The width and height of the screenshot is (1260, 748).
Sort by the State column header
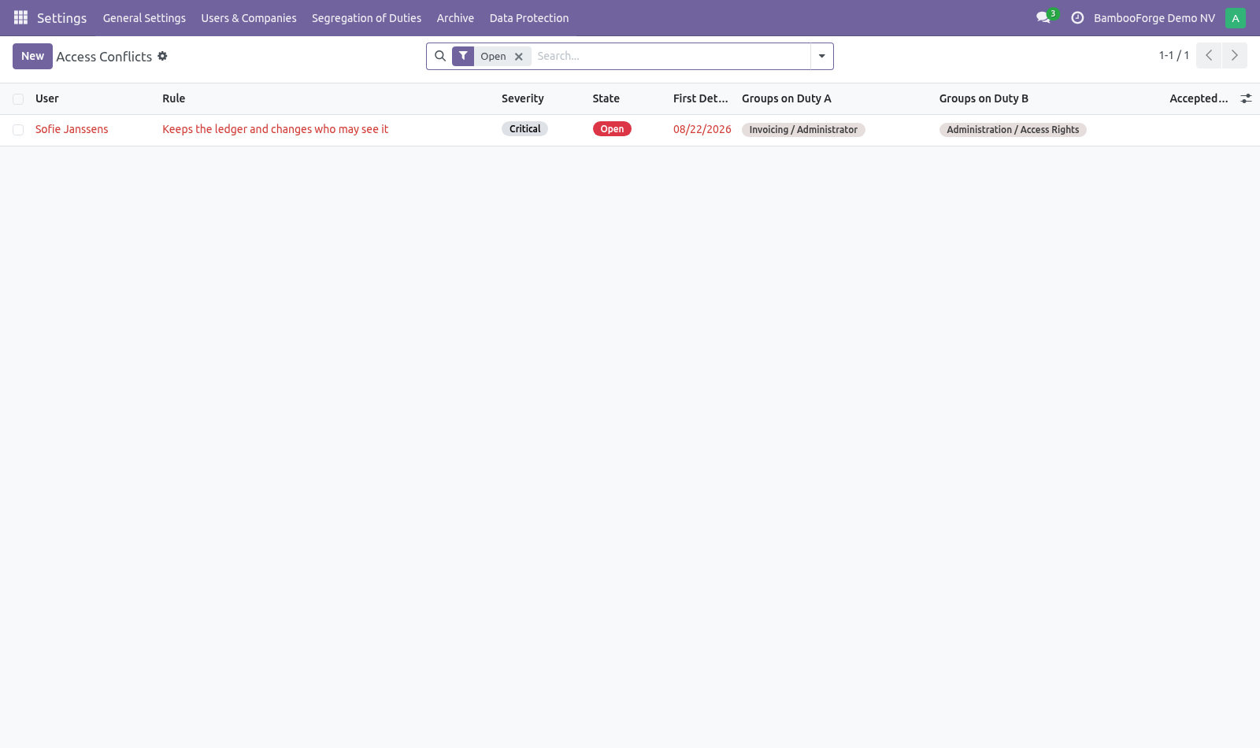pos(606,98)
